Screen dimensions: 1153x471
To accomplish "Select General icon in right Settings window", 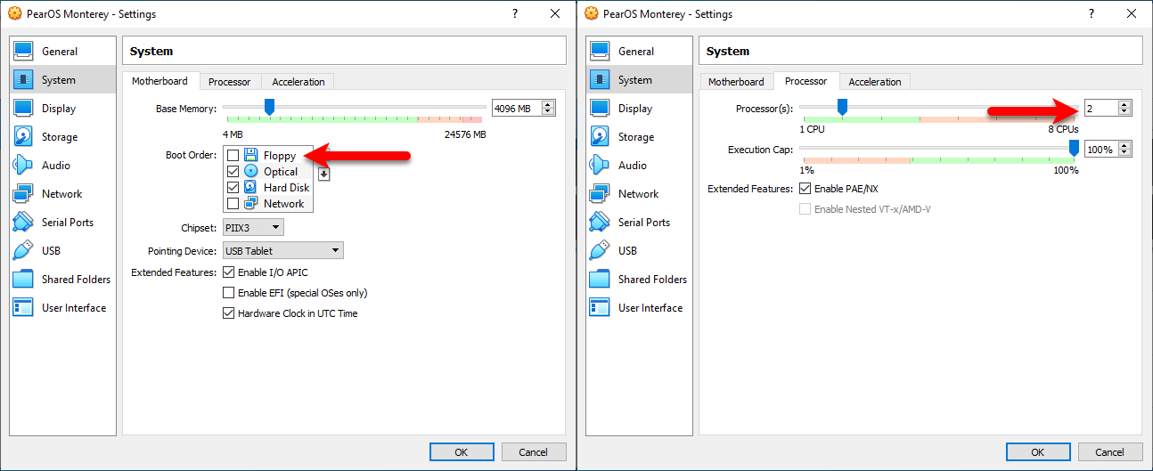I will [x=600, y=51].
